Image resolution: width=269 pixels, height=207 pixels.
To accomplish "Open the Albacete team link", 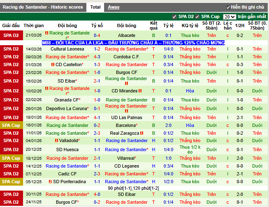I will [x=127, y=35].
